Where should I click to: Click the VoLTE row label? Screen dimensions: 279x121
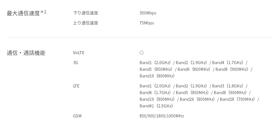point(79,53)
